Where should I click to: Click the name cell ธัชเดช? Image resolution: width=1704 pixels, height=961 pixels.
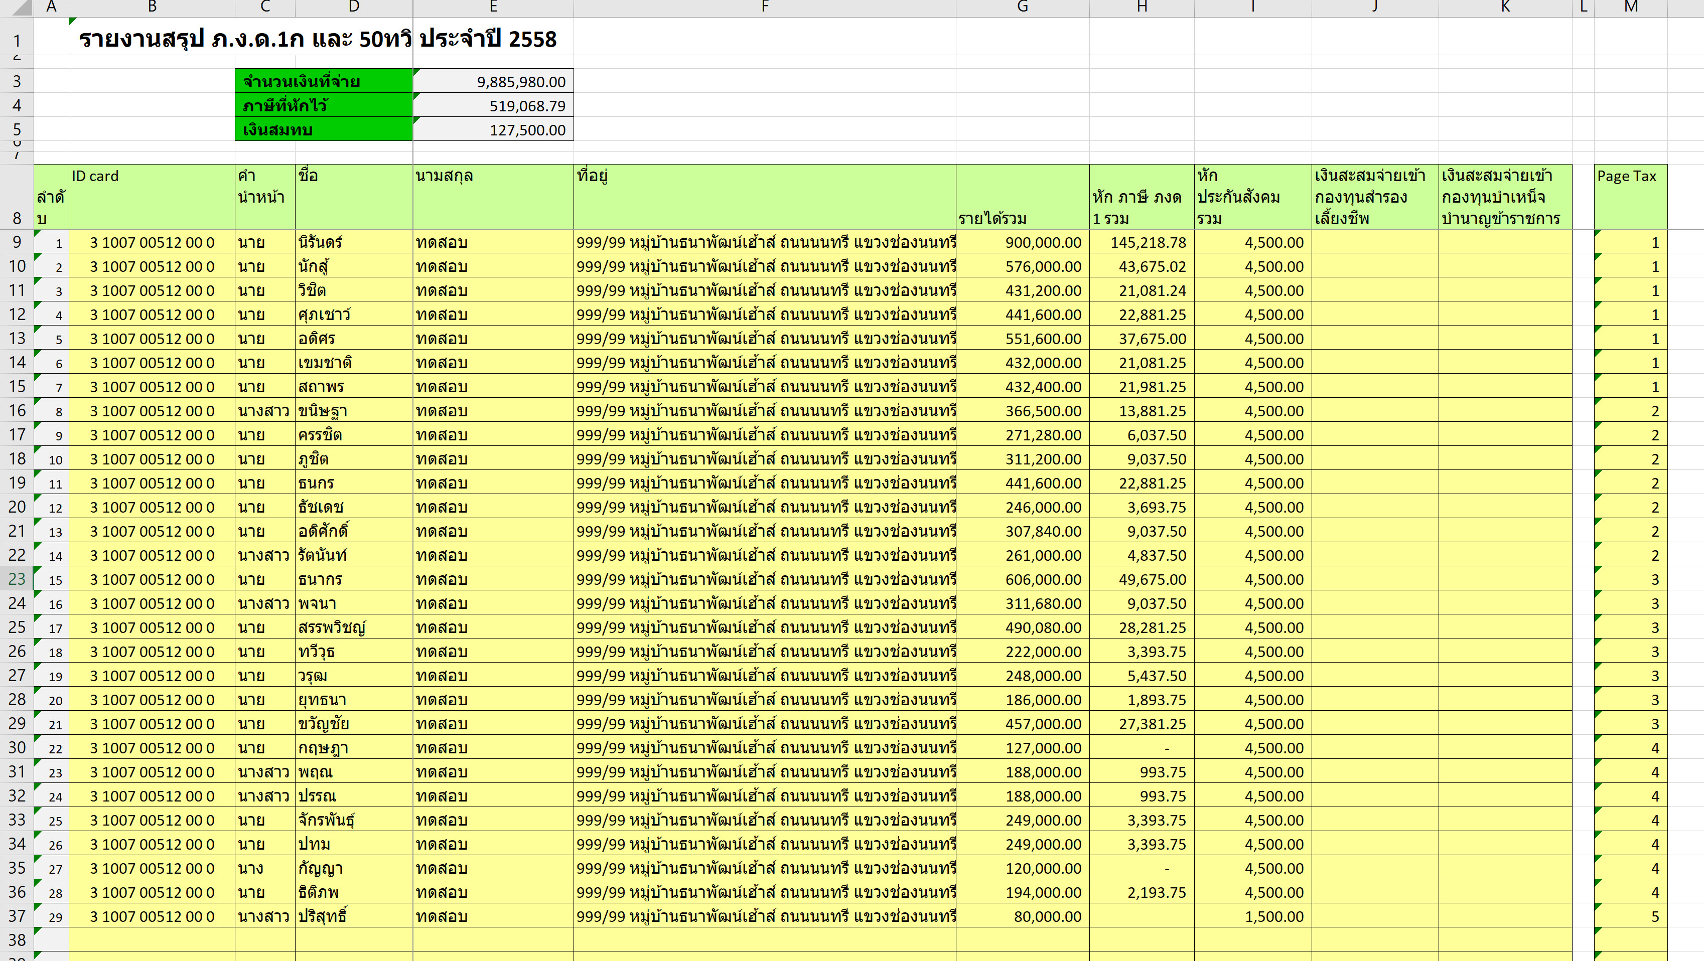pyautogui.click(x=354, y=507)
